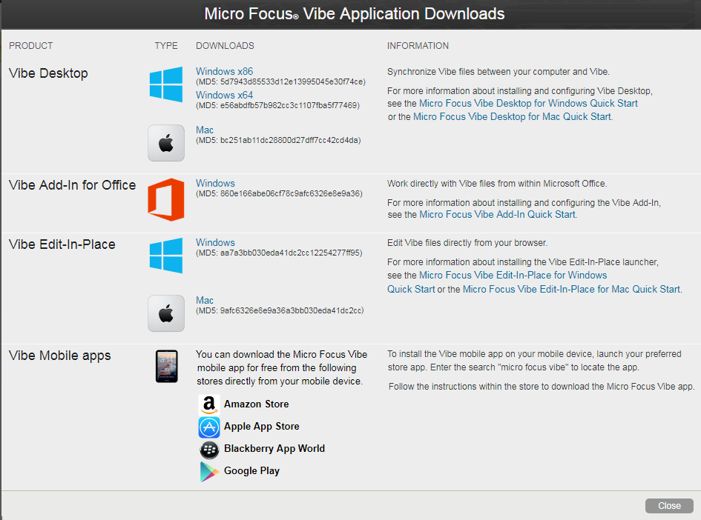This screenshot has width=701, height=520.
Task: Open Vibe Desktop for Mac Quick Start
Action: pos(513,117)
